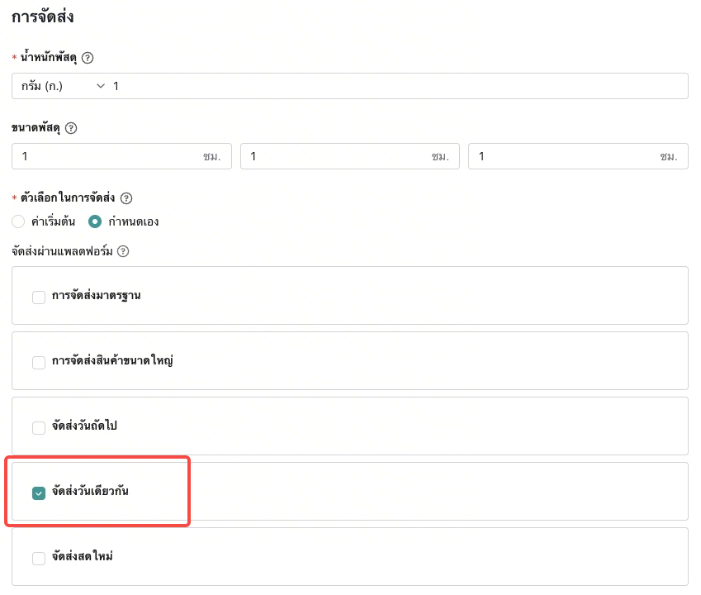
Task: Select the กำหนดเอง radio option
Action: 95,221
